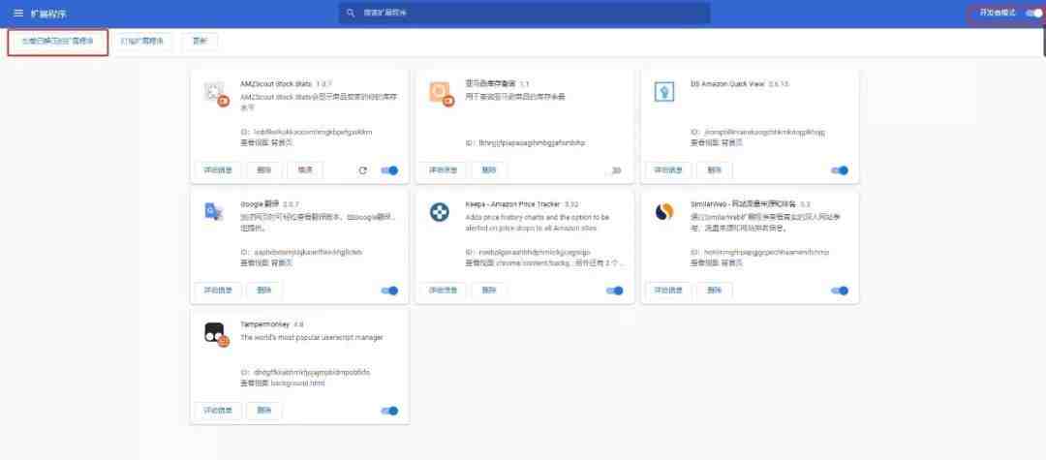
Task: Click Keepa - Amazon Price Tracker title
Action: click(x=513, y=204)
